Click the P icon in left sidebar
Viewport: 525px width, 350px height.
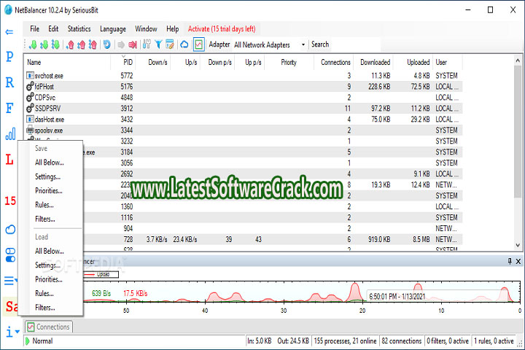[x=9, y=57]
